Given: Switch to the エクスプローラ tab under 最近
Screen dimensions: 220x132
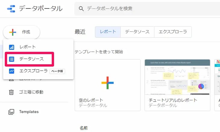Looking at the screenshot, I should pos(173,32).
